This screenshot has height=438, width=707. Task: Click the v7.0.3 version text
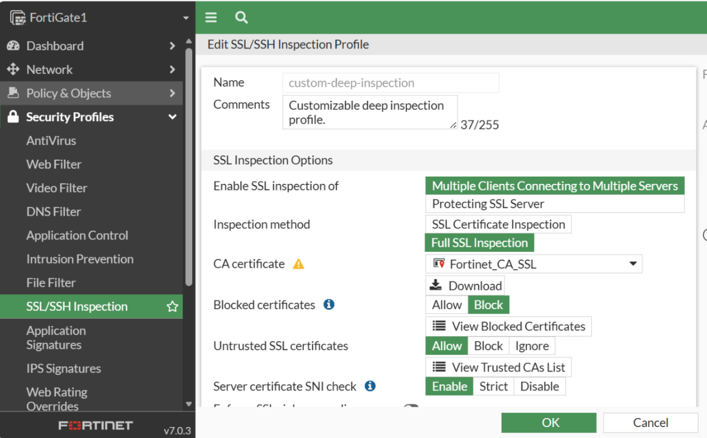(x=177, y=430)
